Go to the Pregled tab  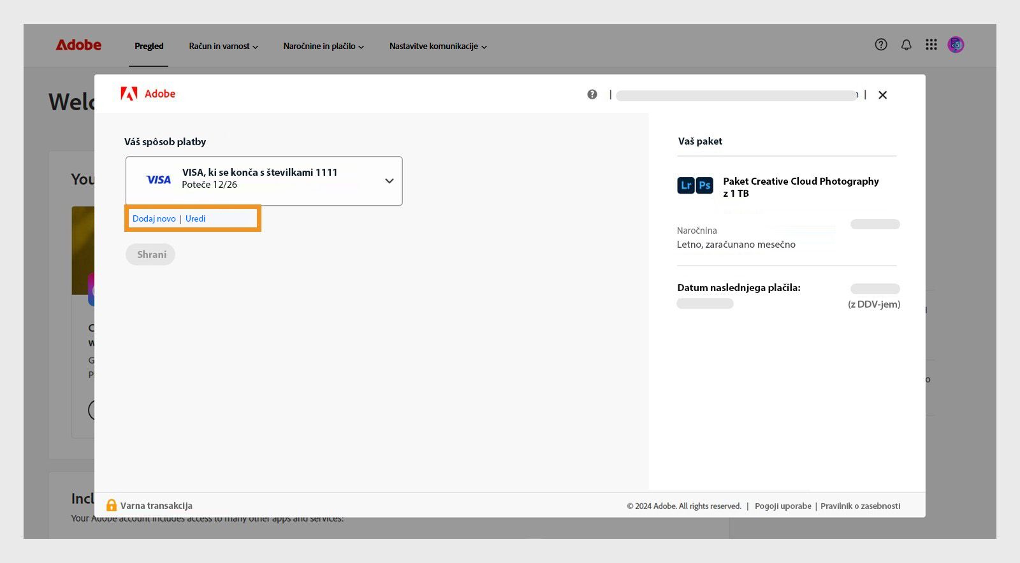pos(149,46)
